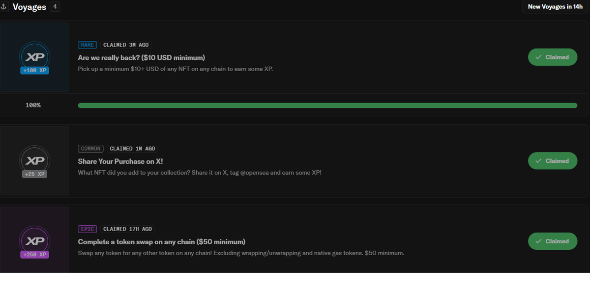Click Claimed button for token swap voyage
The width and height of the screenshot is (590, 287).
553,241
